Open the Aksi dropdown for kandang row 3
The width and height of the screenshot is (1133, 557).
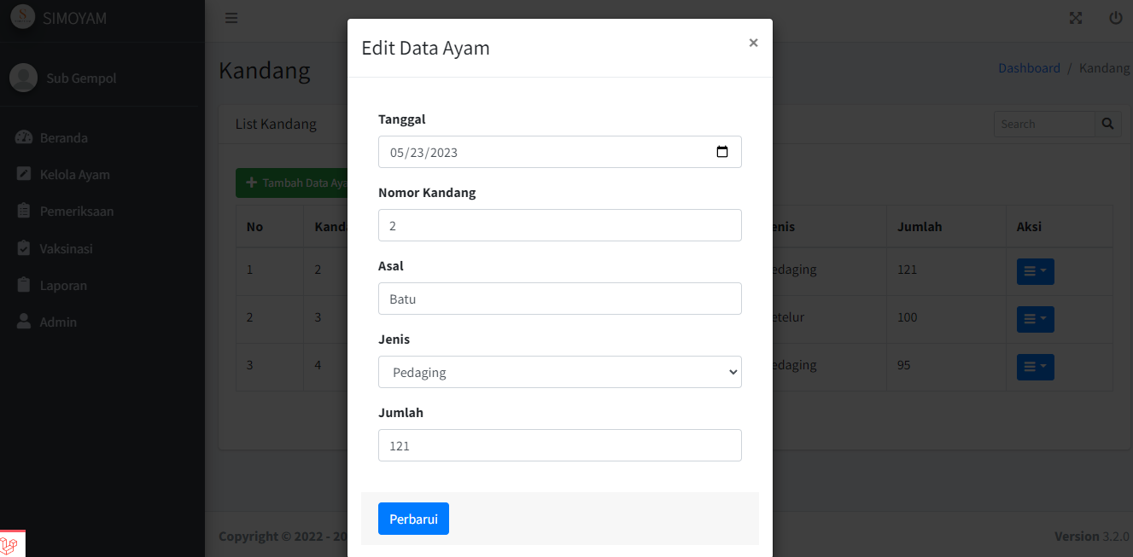pyautogui.click(x=1034, y=366)
